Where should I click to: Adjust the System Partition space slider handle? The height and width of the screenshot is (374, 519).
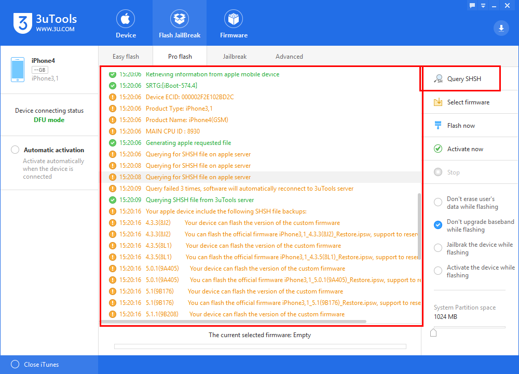(433, 332)
